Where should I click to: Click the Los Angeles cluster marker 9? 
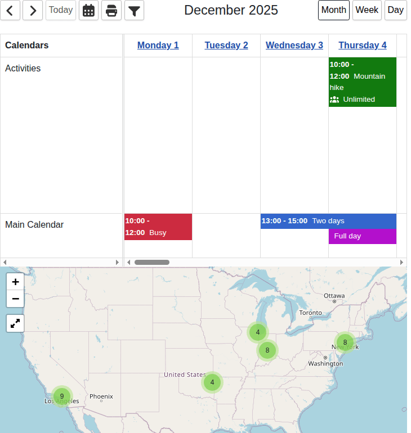(x=62, y=396)
